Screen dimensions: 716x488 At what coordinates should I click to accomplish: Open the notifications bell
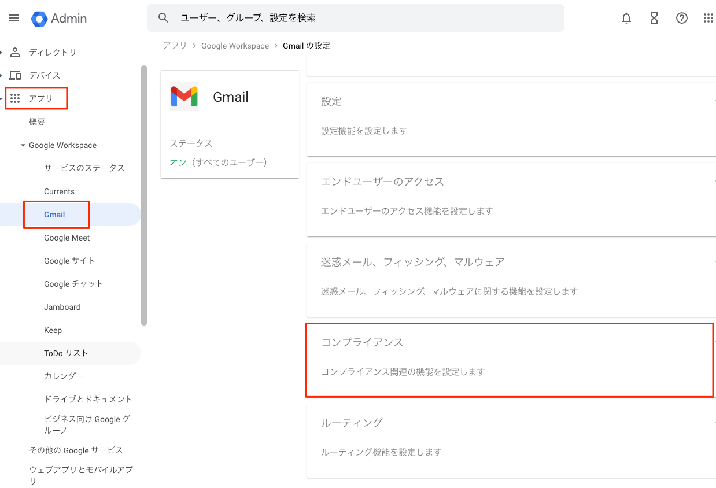point(626,18)
